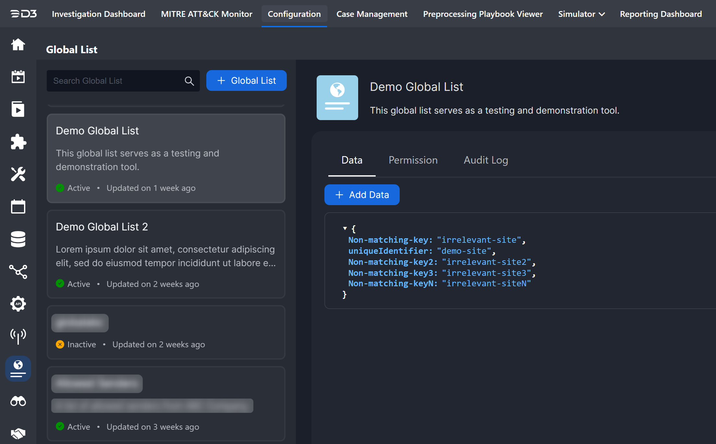Click the Non-matching-key2 key

[x=393, y=262]
